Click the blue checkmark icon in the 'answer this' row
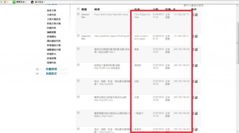The height and width of the screenshot is (133, 239). pyautogui.click(x=196, y=15)
